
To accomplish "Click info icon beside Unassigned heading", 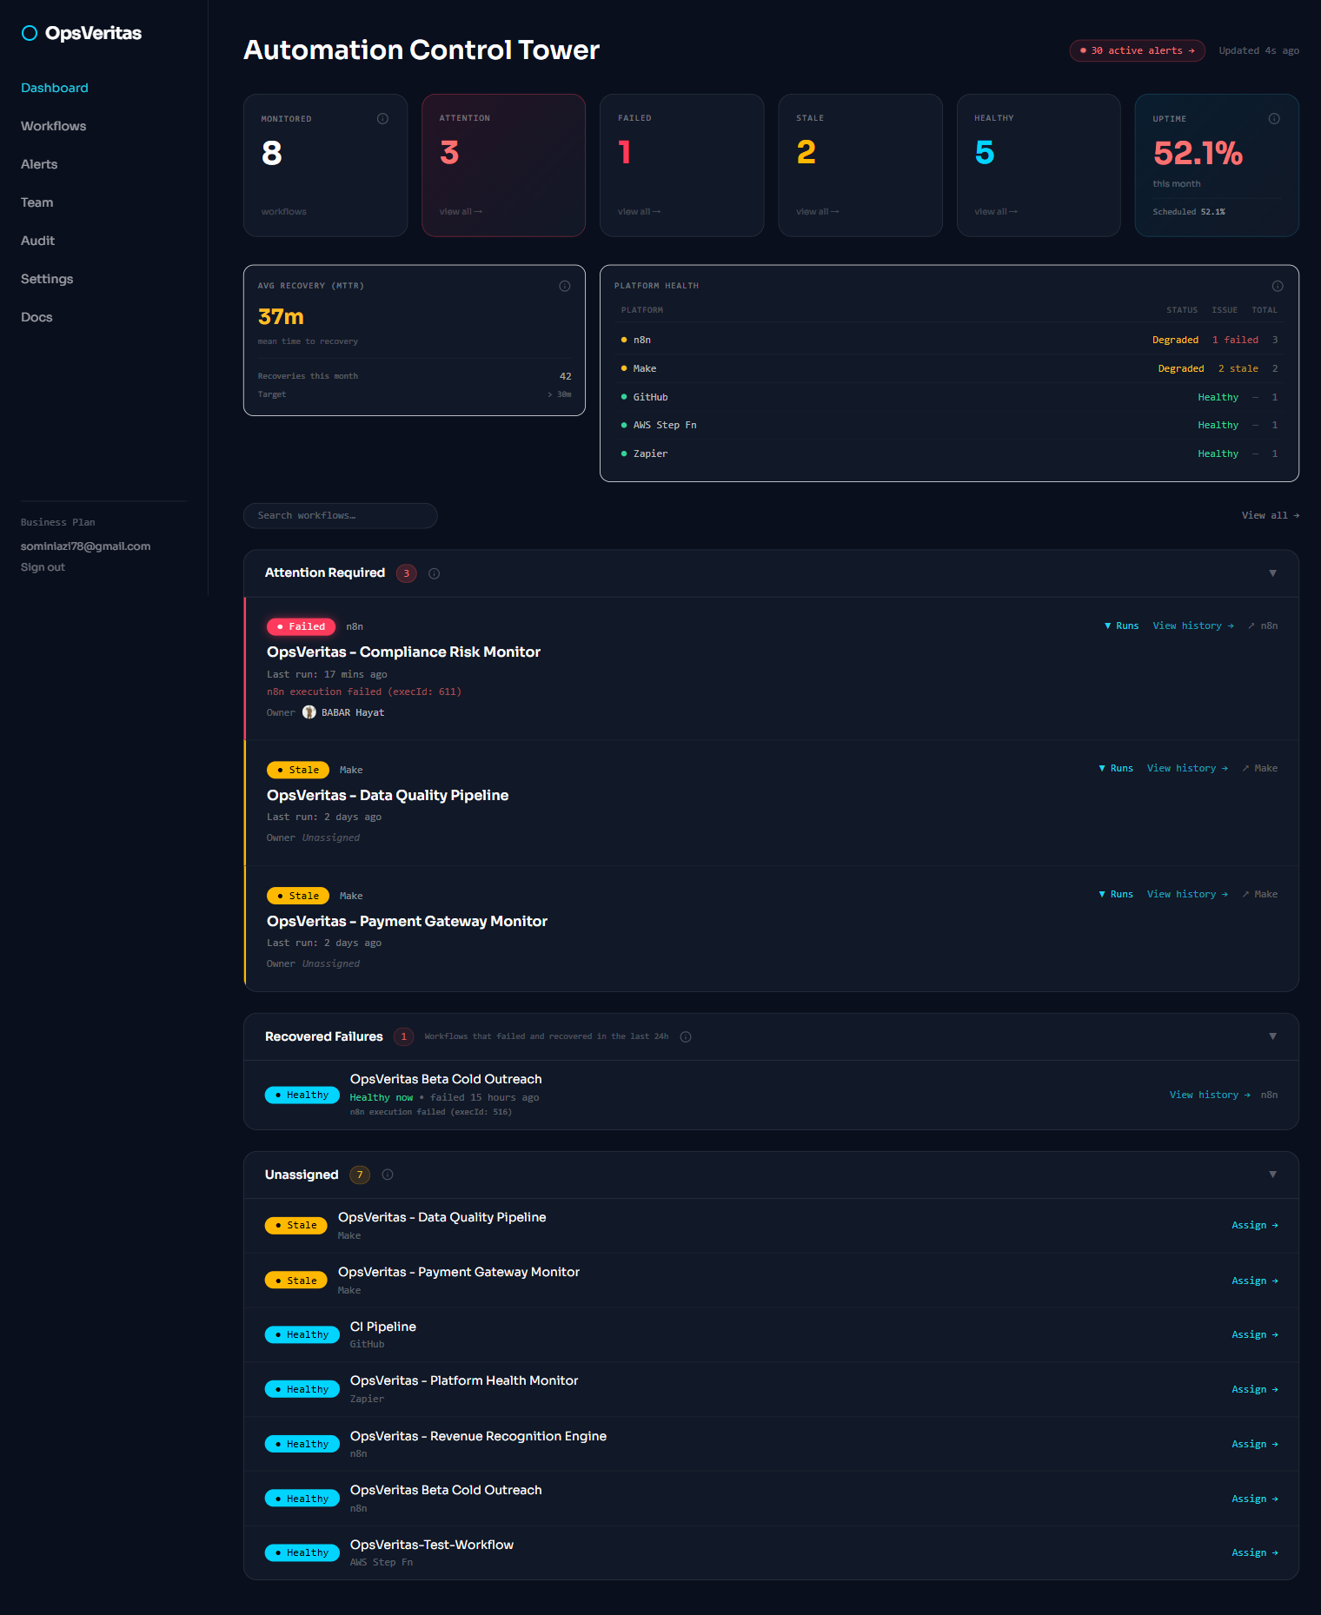I will click(388, 1175).
